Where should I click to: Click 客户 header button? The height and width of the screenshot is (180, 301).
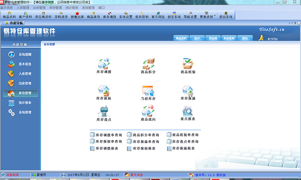pyautogui.click(x=197, y=38)
